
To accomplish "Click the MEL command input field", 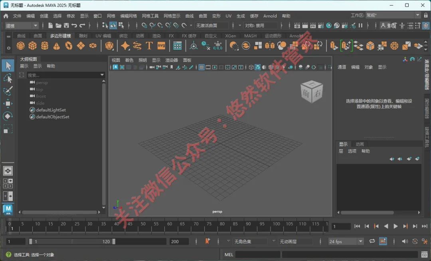I will tap(257, 254).
